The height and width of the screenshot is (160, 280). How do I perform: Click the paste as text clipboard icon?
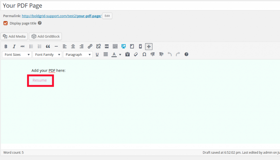[x=127, y=54]
